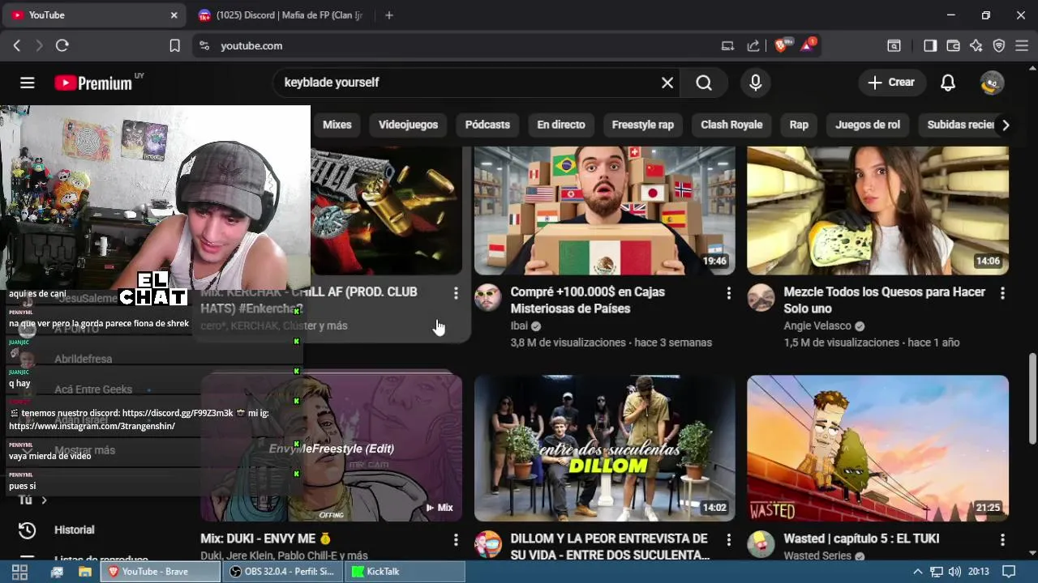Image resolution: width=1038 pixels, height=583 pixels.
Task: Open the Wasted Series channel avatar
Action: click(761, 544)
